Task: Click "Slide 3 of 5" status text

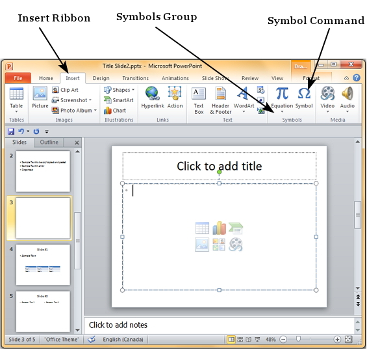Action: [x=22, y=339]
